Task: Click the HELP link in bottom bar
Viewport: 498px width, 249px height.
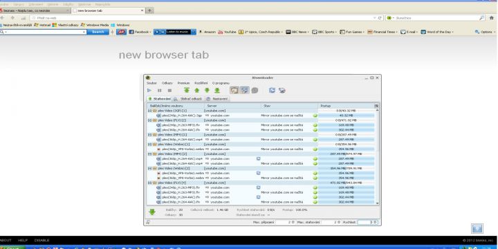Action: pyautogui.click(x=23, y=241)
